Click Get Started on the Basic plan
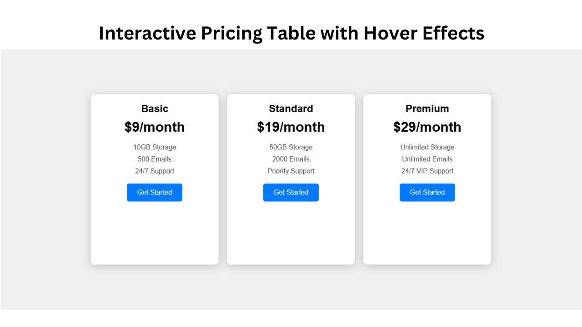Viewport: 582px width, 327px height. pos(155,193)
